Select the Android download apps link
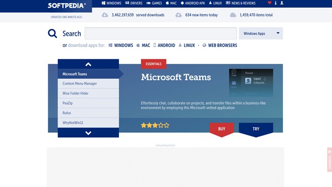The width and height of the screenshot is (332, 187). pos(164,45)
